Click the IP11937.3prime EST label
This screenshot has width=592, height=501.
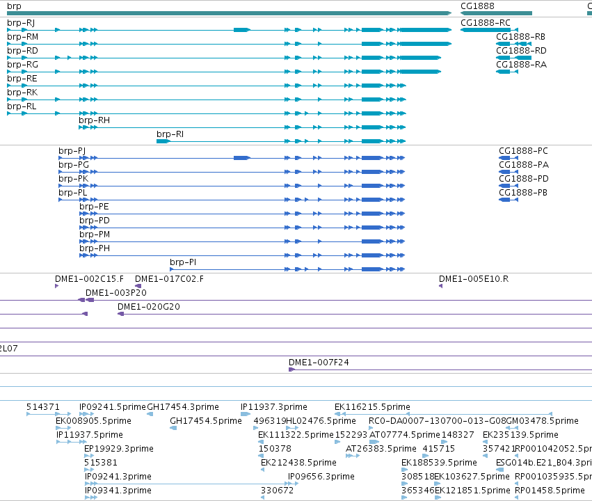(x=273, y=407)
